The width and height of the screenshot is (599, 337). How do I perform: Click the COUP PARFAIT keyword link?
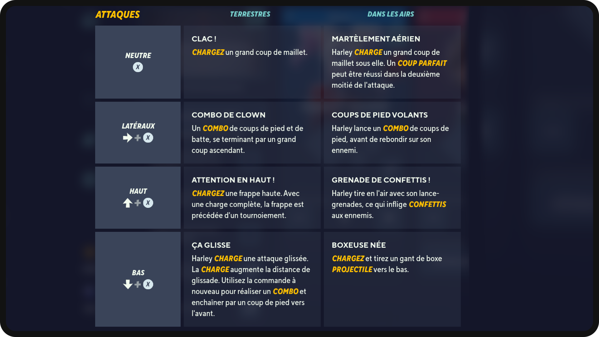point(422,63)
